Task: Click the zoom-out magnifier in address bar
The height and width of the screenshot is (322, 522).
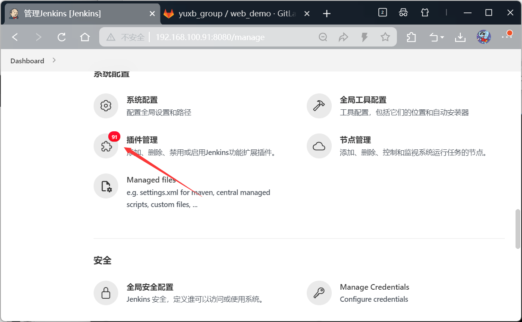Action: (x=323, y=37)
